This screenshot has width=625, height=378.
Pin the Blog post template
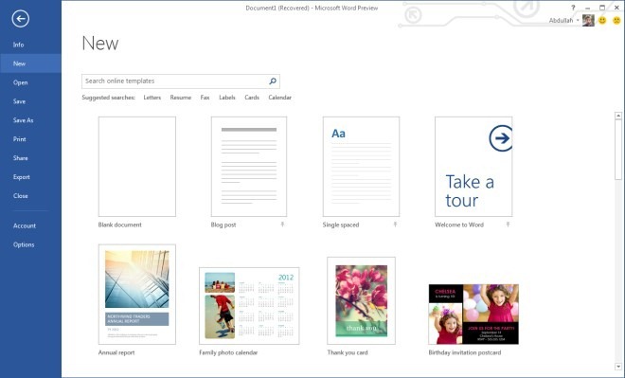tap(282, 225)
